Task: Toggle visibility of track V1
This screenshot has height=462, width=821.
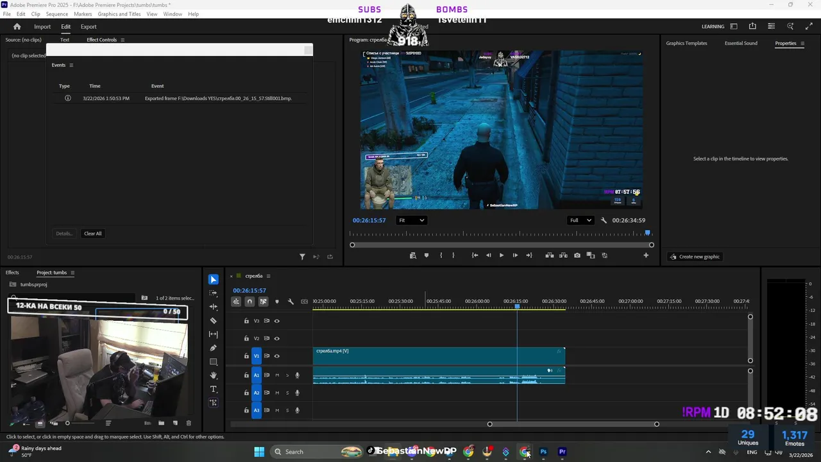Action: (277, 356)
